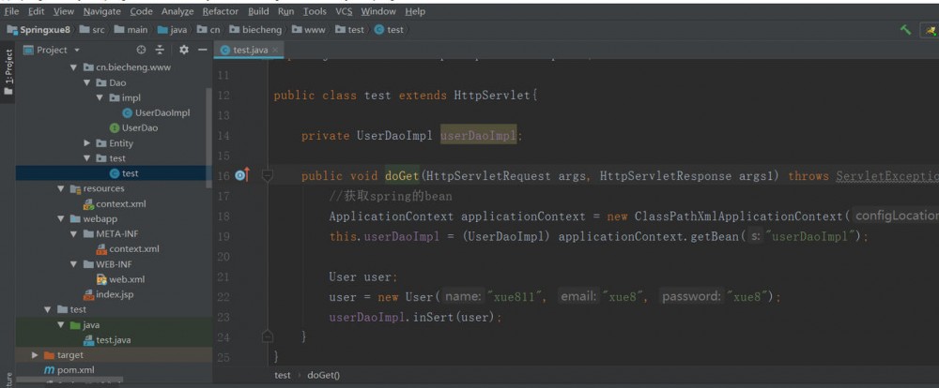Click the doGet method name on line 16
Image resolution: width=939 pixels, height=388 pixels.
pyautogui.click(x=403, y=175)
